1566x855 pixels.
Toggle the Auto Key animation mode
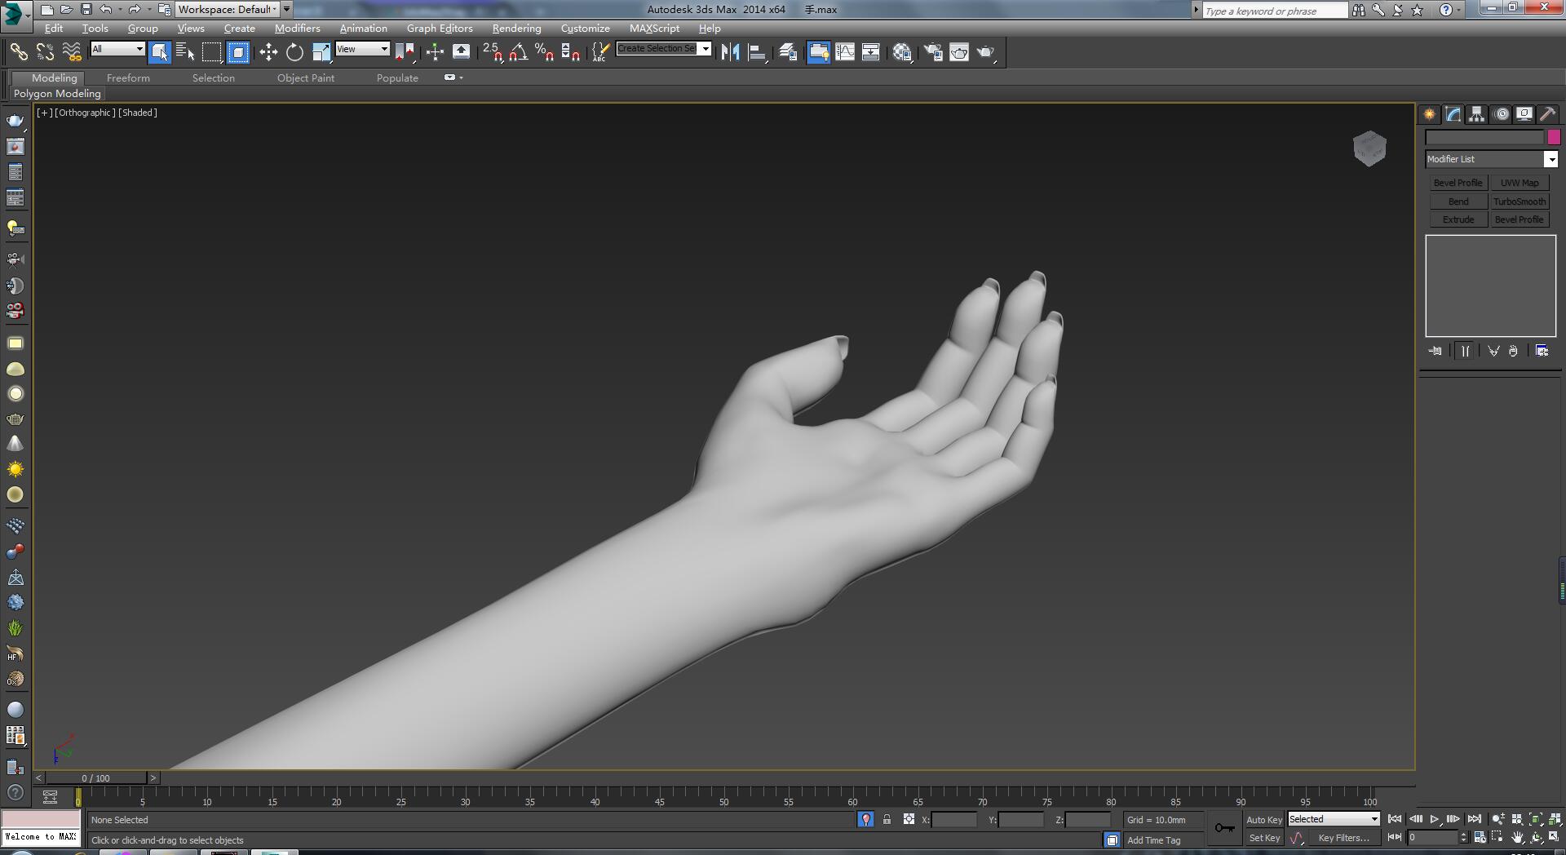(1263, 819)
